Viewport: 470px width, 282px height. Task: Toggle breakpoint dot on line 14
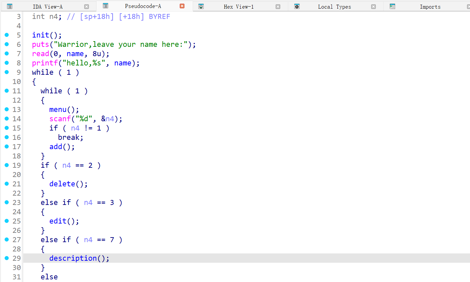click(x=7, y=119)
